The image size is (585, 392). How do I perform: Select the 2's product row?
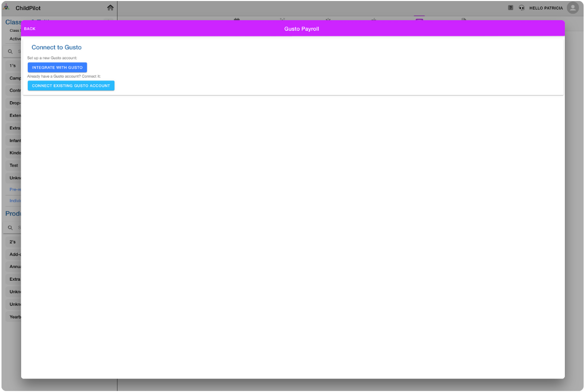click(x=13, y=242)
